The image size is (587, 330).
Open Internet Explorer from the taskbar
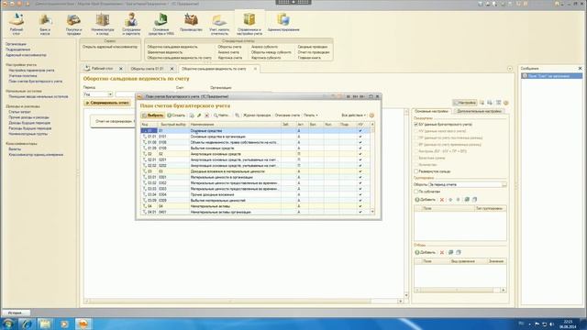(x=27, y=324)
